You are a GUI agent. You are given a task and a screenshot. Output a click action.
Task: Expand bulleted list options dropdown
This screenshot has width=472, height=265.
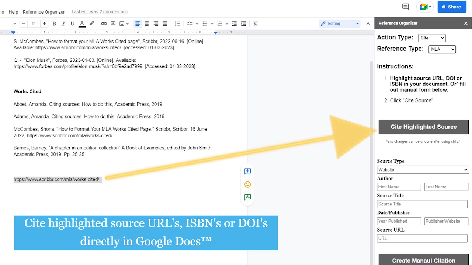pyautogui.click(x=212, y=24)
